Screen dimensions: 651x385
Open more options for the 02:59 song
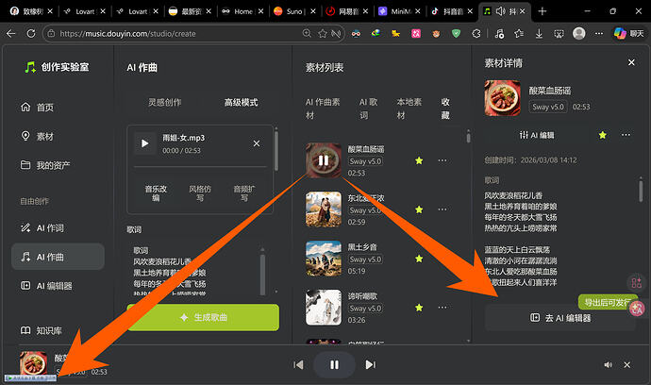point(442,209)
